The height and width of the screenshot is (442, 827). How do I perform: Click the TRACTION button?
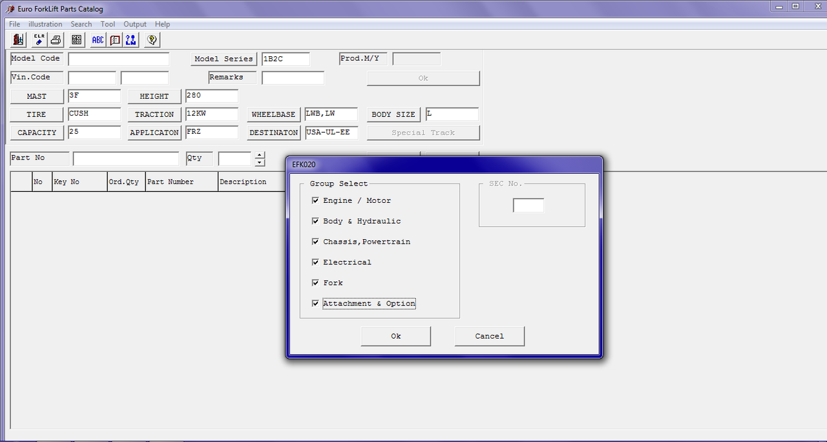tap(154, 114)
